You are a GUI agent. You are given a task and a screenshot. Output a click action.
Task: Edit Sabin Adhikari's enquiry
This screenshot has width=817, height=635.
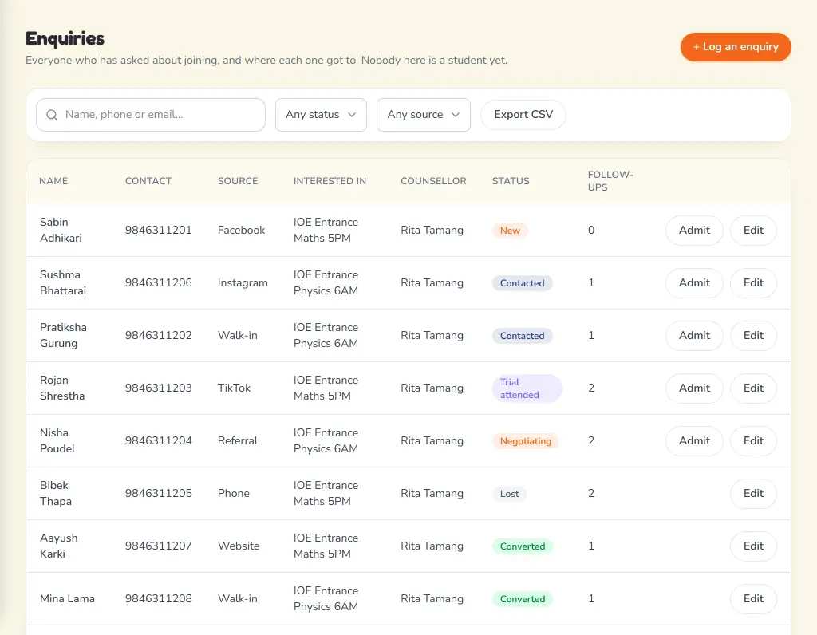753,231
